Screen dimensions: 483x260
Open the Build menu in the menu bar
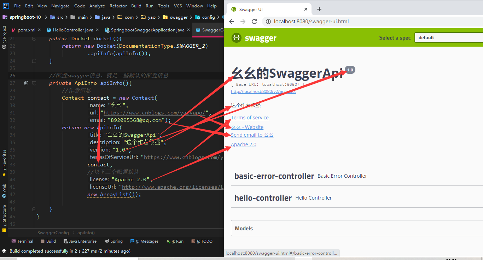click(136, 6)
